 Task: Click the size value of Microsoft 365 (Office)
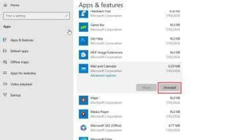tap(174, 126)
